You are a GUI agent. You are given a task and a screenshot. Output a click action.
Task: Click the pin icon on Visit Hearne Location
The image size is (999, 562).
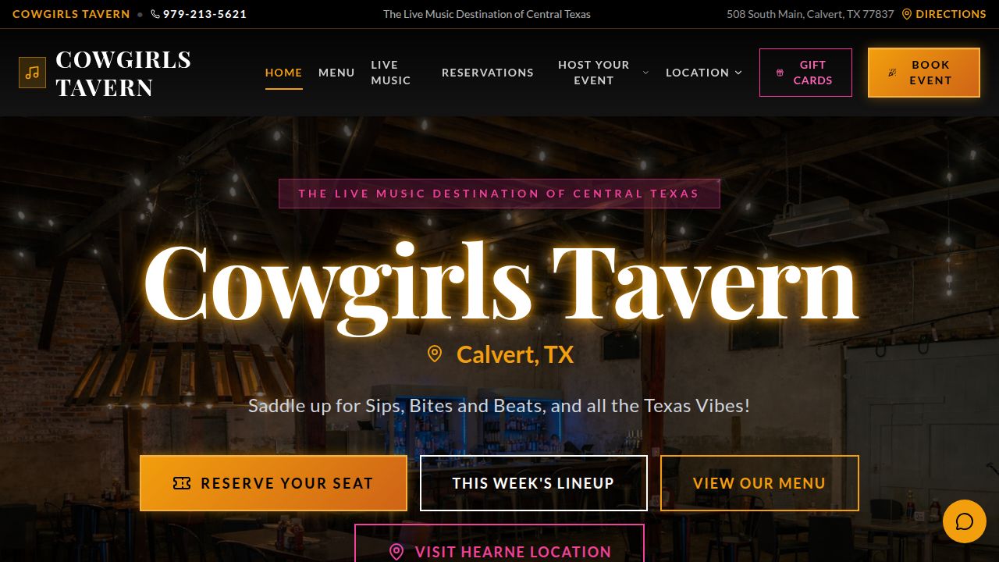(x=396, y=552)
